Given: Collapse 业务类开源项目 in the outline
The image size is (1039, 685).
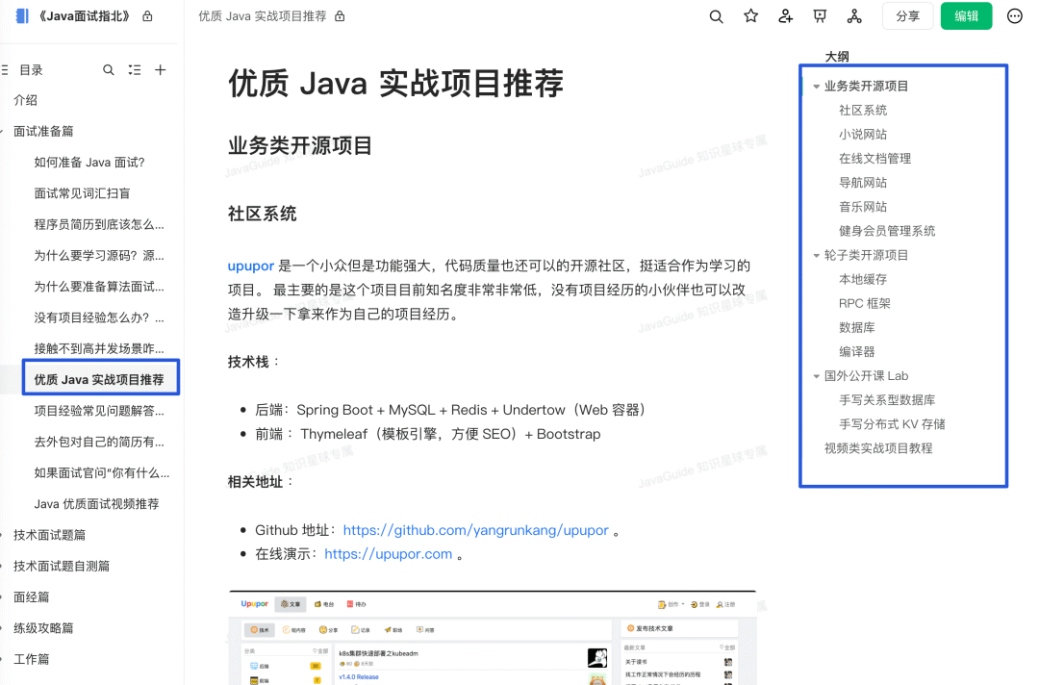Looking at the screenshot, I should tap(817, 87).
